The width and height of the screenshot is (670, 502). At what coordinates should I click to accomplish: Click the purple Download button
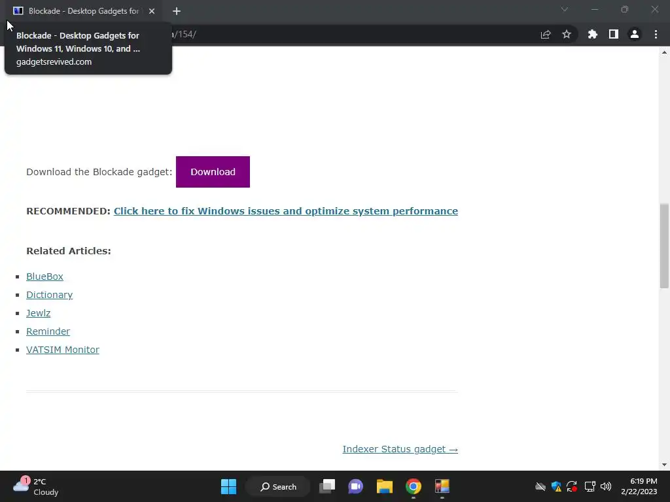coord(213,172)
